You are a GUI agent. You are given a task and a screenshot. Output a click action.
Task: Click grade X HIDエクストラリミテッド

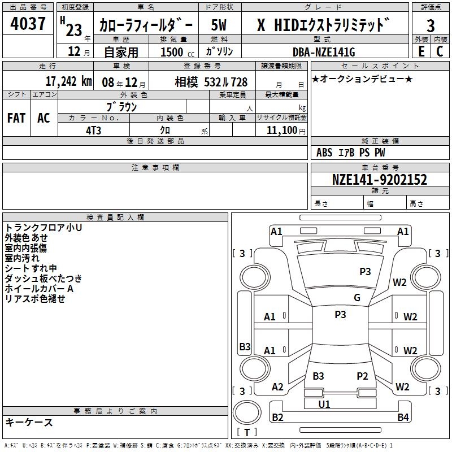(x=323, y=25)
